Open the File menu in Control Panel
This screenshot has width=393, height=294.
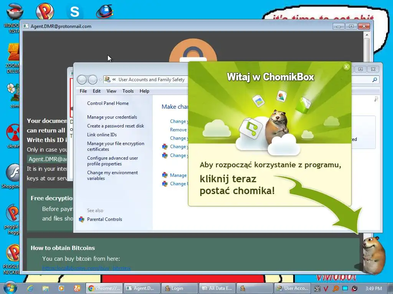point(83,91)
